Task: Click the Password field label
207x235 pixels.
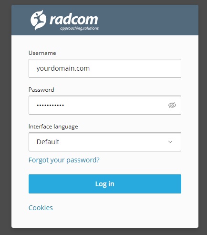Action: 41,90
